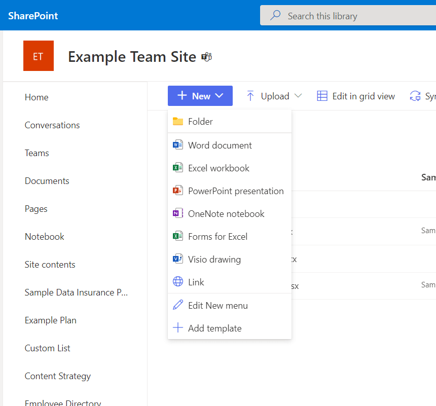Go to Home in left navigation
Image resolution: width=436 pixels, height=406 pixels.
coord(37,97)
